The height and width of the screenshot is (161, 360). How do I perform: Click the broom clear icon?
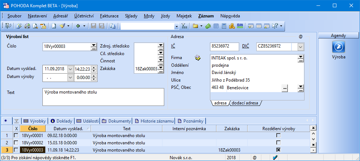click(x=62, y=26)
